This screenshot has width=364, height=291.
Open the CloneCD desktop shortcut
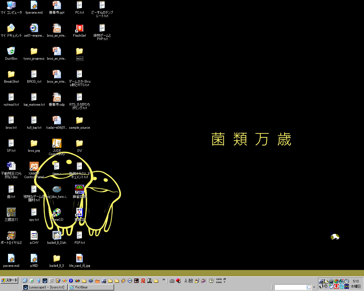coord(57,213)
